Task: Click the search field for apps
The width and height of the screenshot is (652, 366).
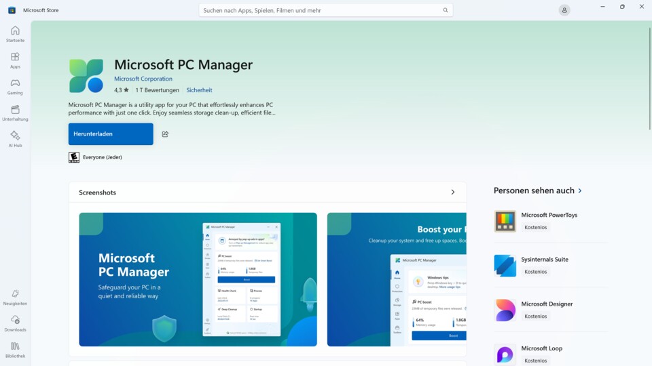Action: (x=319, y=10)
